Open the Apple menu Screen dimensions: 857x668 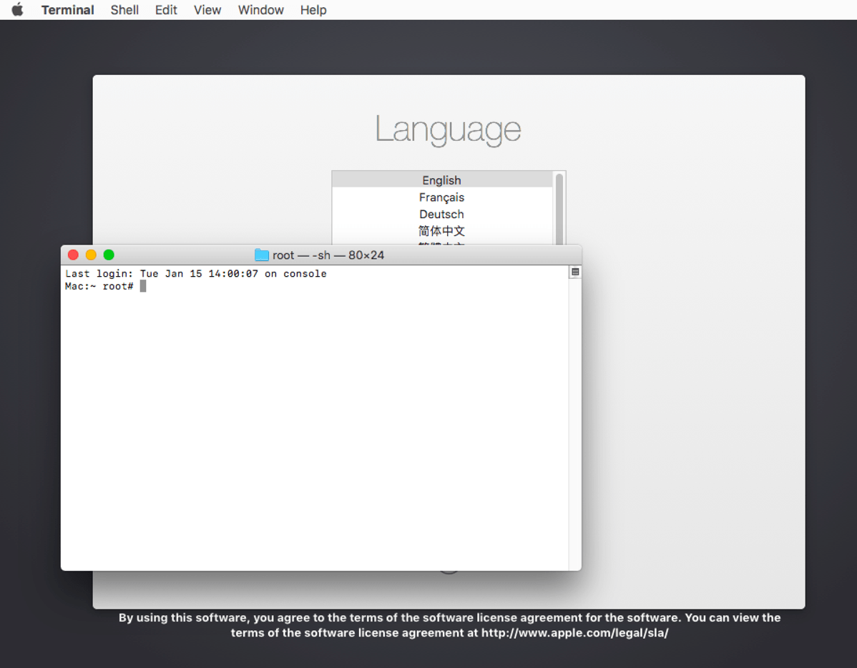tap(16, 9)
